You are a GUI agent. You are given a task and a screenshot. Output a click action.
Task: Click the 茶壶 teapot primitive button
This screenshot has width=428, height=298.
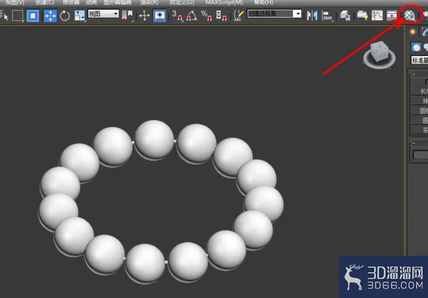(419, 130)
